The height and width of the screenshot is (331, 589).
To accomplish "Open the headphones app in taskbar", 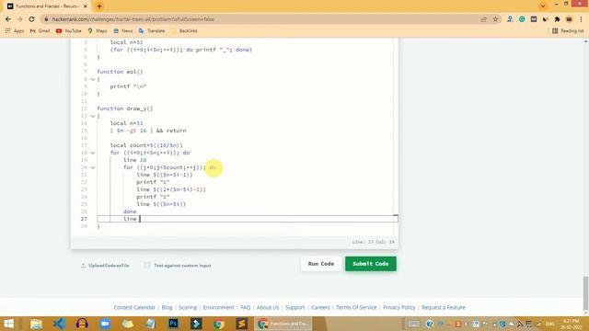I will [x=82, y=324].
